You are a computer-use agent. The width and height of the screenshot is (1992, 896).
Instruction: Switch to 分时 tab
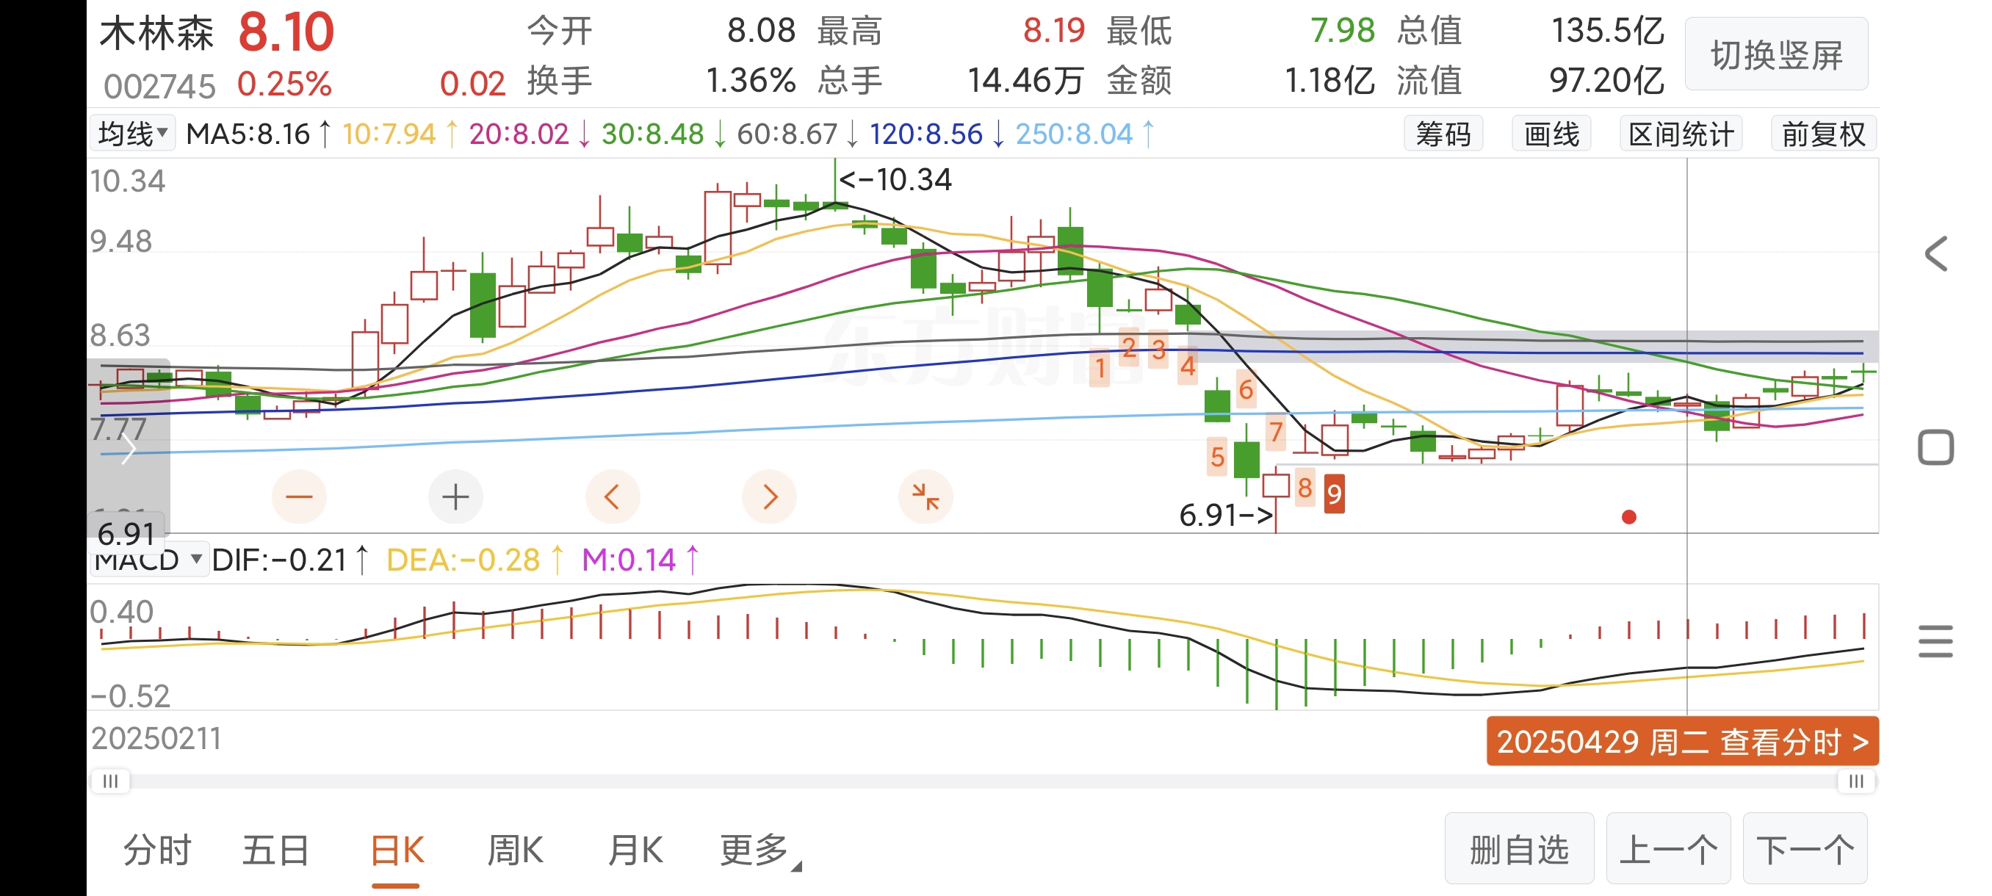click(x=158, y=850)
